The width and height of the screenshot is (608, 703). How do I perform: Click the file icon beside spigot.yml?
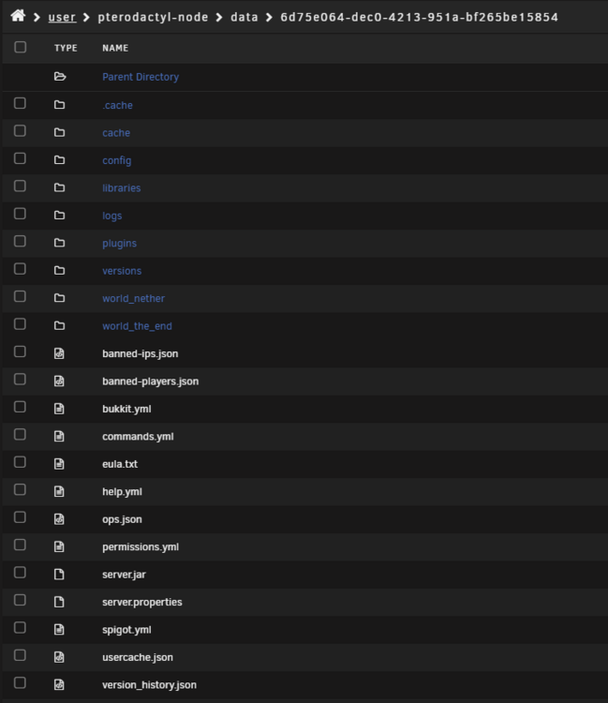pyautogui.click(x=59, y=630)
